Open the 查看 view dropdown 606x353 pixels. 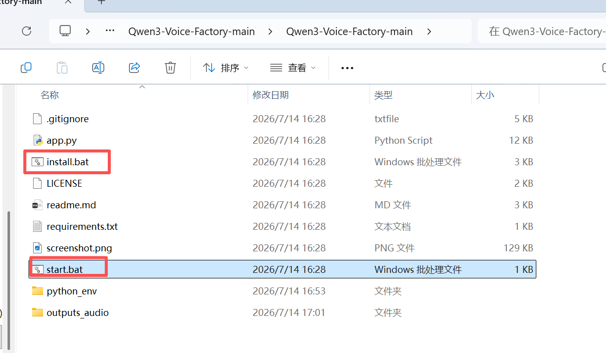[x=293, y=68]
